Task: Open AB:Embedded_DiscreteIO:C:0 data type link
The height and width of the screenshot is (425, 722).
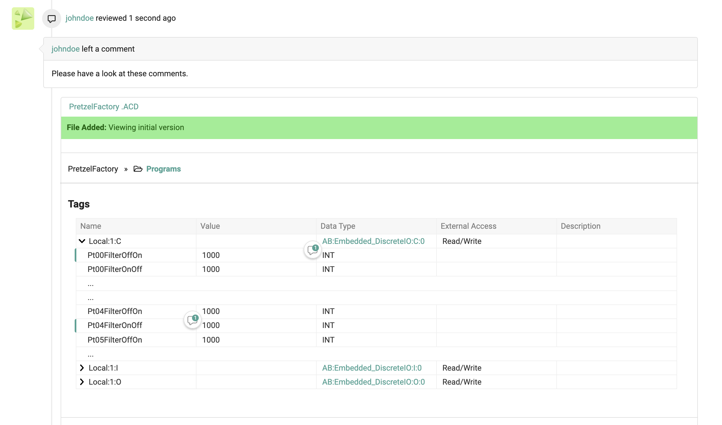Action: pos(373,241)
